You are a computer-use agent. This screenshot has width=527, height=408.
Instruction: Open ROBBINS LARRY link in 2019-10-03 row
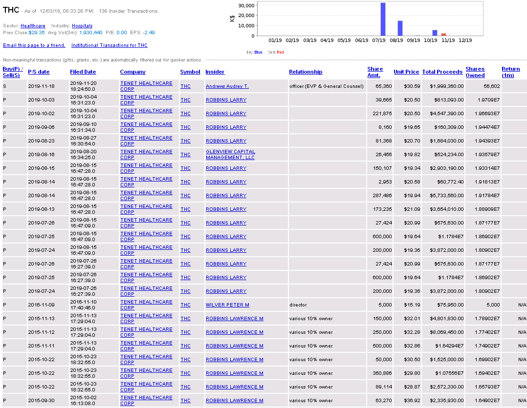click(x=226, y=100)
